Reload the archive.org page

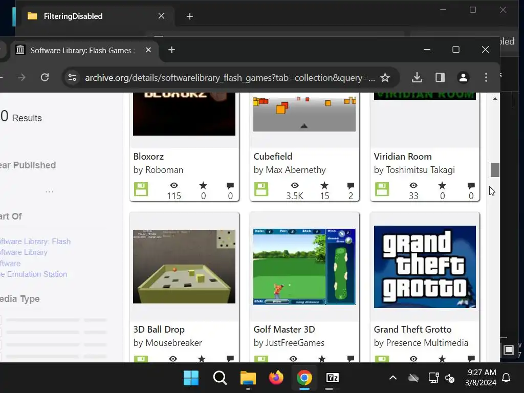coord(45,78)
